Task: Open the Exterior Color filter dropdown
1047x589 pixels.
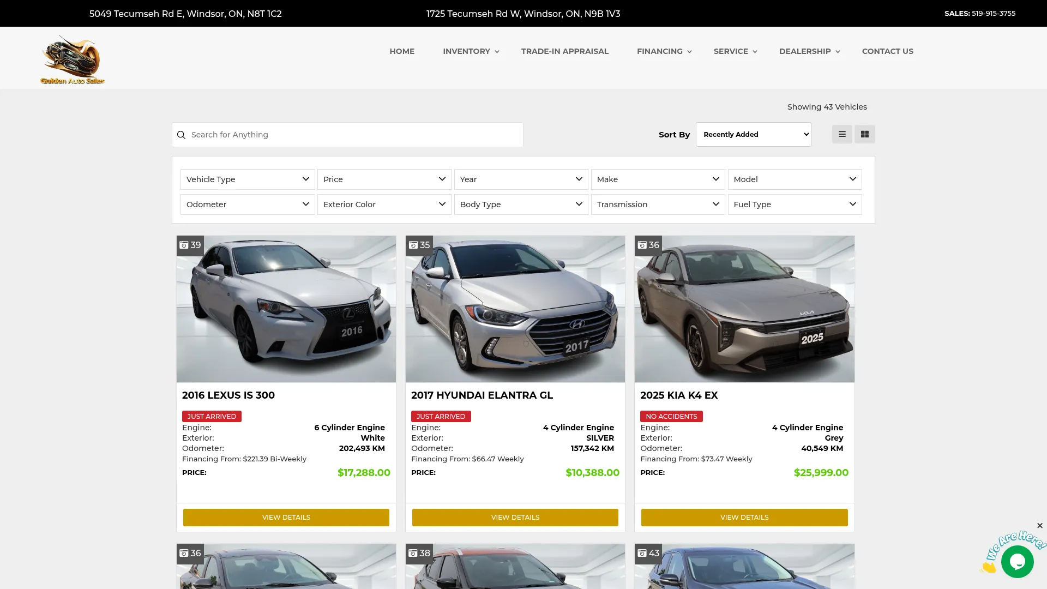Action: tap(384, 205)
